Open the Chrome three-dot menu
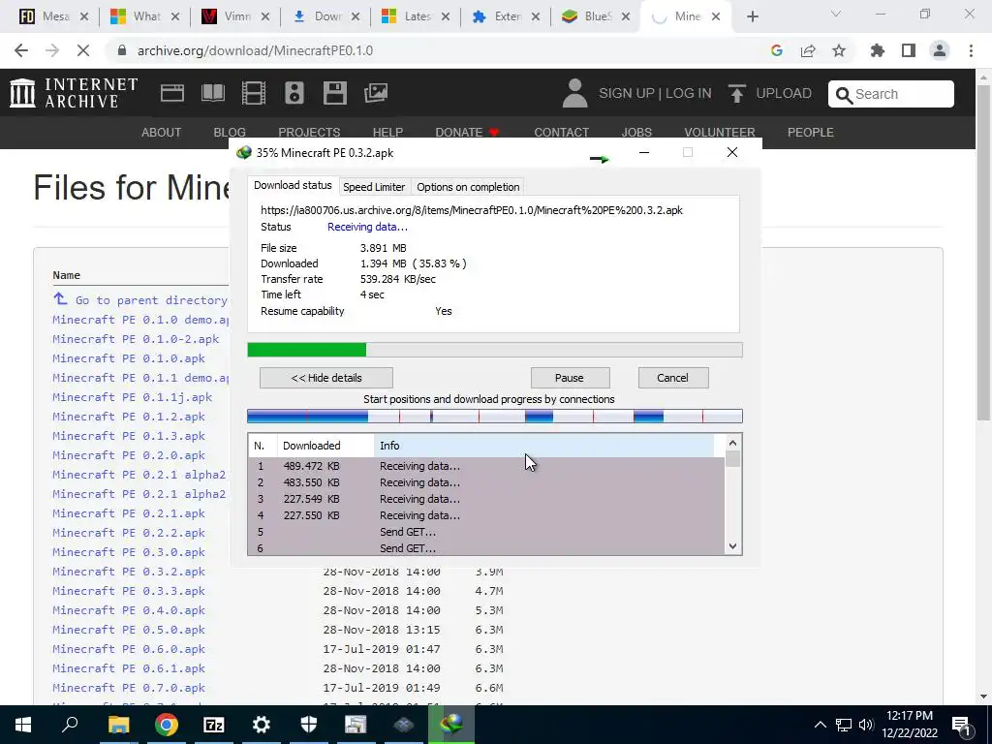The image size is (992, 744). (971, 50)
